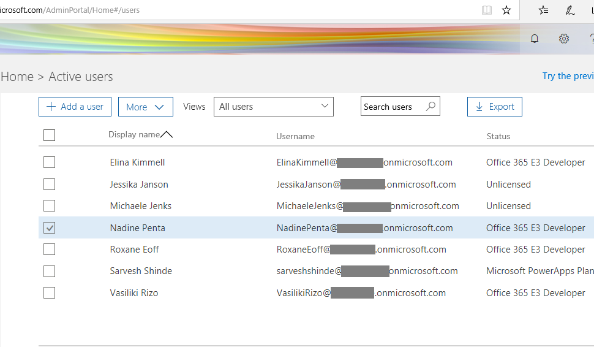
Task: Click the Username column header
Action: click(x=295, y=136)
